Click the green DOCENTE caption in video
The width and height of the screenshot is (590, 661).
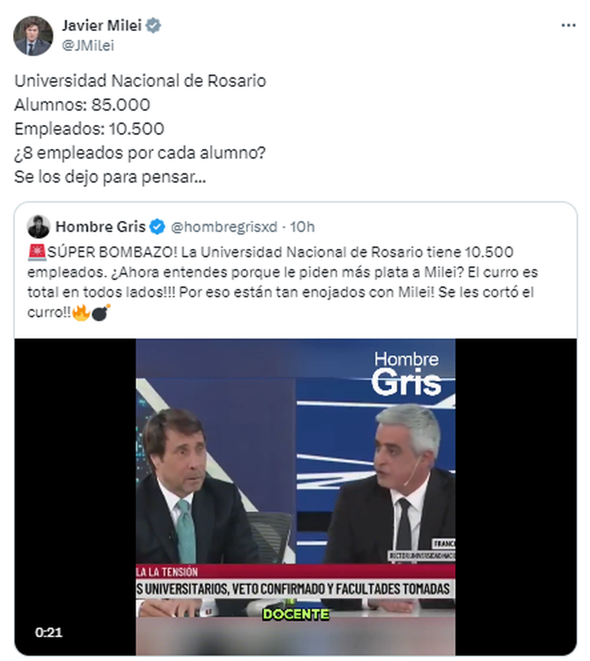pyautogui.click(x=296, y=614)
